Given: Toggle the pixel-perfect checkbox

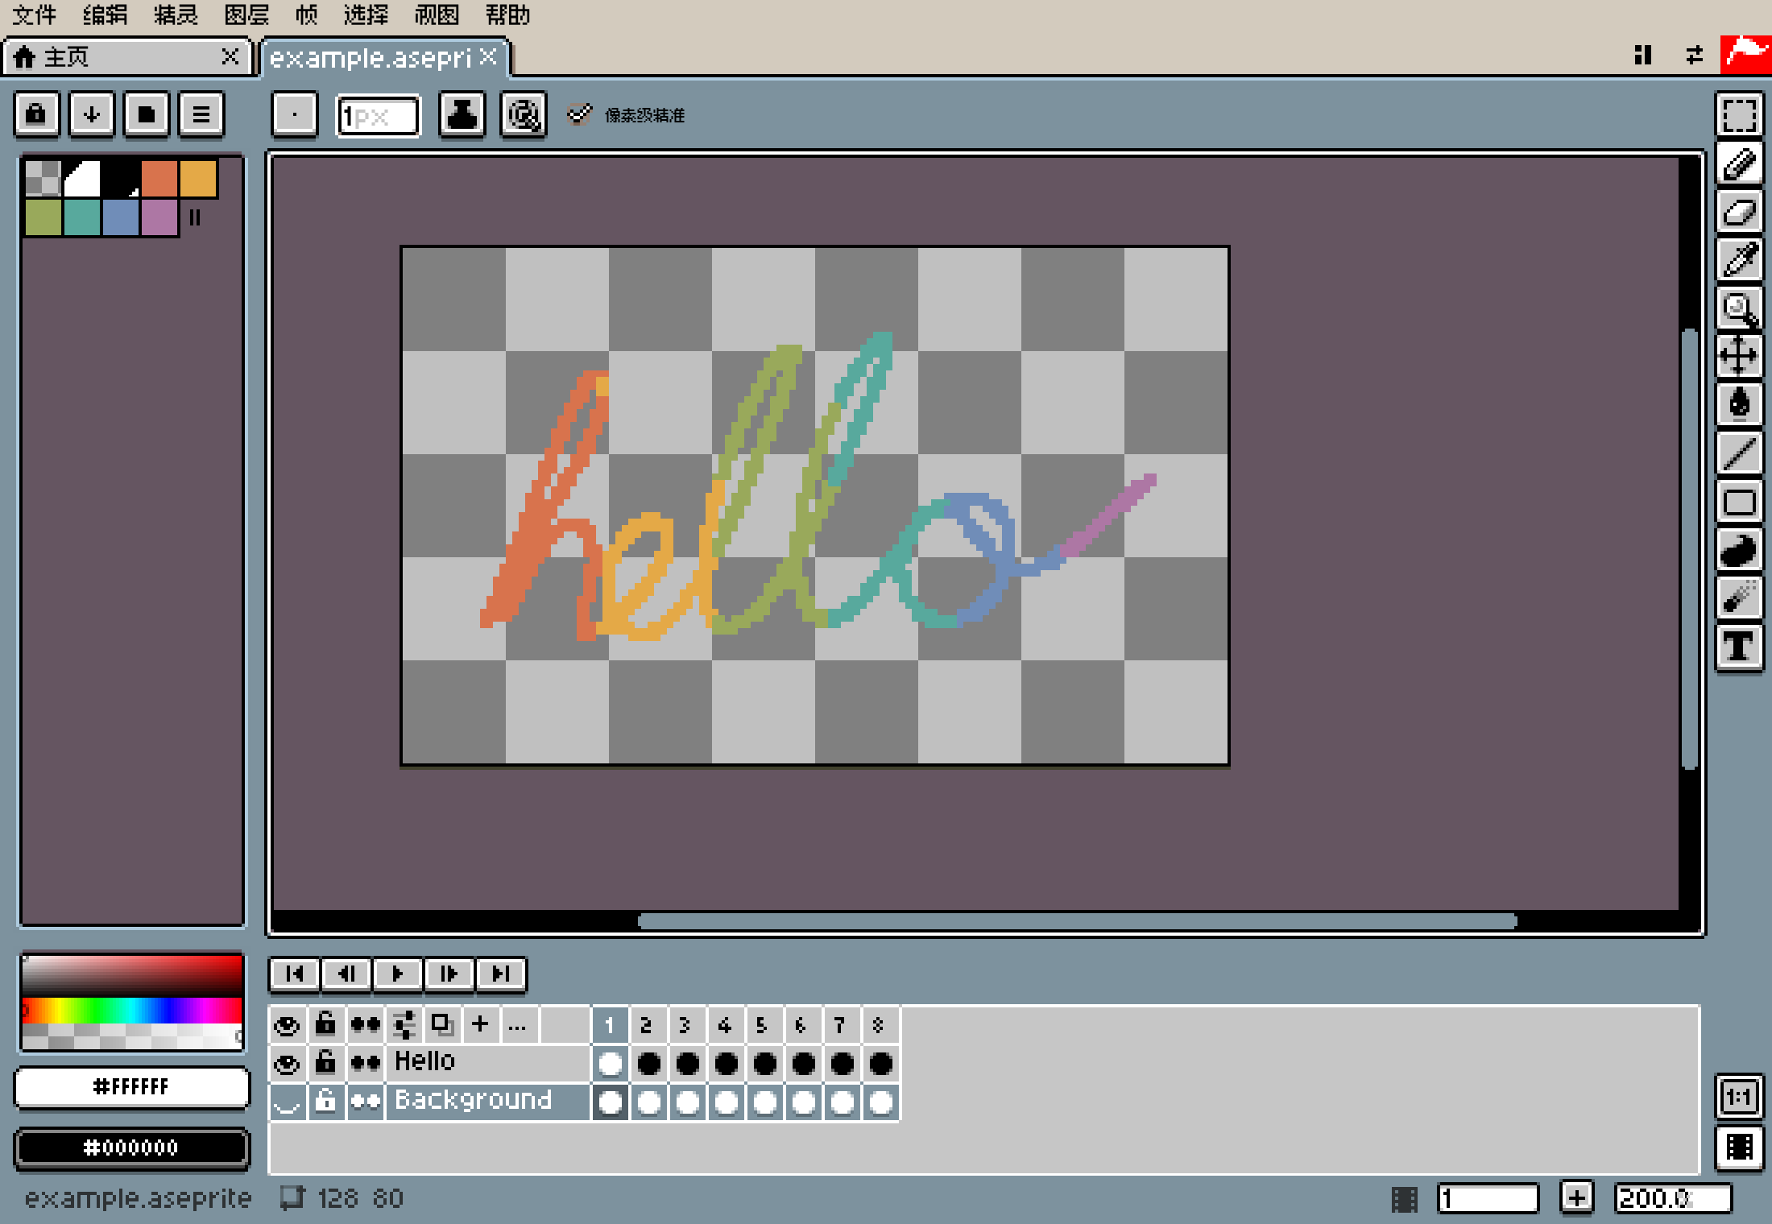Looking at the screenshot, I should click(579, 114).
